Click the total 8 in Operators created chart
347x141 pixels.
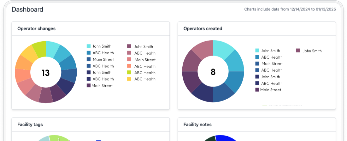[x=213, y=72]
